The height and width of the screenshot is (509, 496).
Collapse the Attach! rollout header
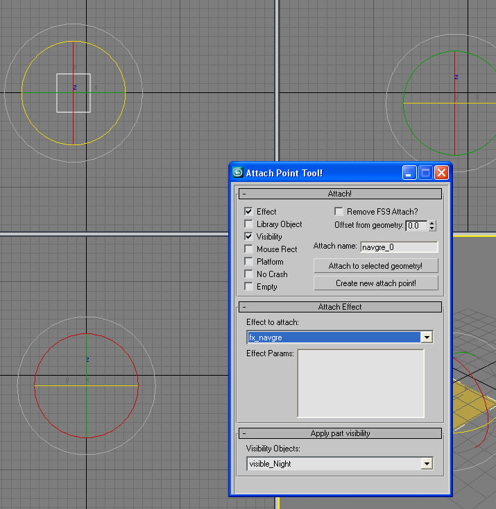point(340,194)
